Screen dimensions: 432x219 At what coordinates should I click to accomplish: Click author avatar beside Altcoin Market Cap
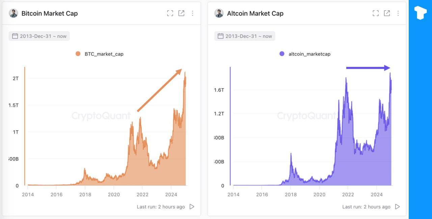pyautogui.click(x=219, y=13)
